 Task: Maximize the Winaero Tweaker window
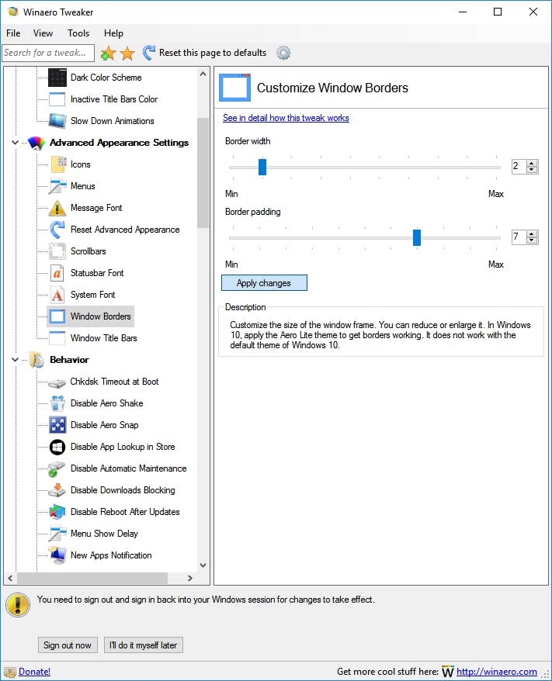pyautogui.click(x=498, y=12)
